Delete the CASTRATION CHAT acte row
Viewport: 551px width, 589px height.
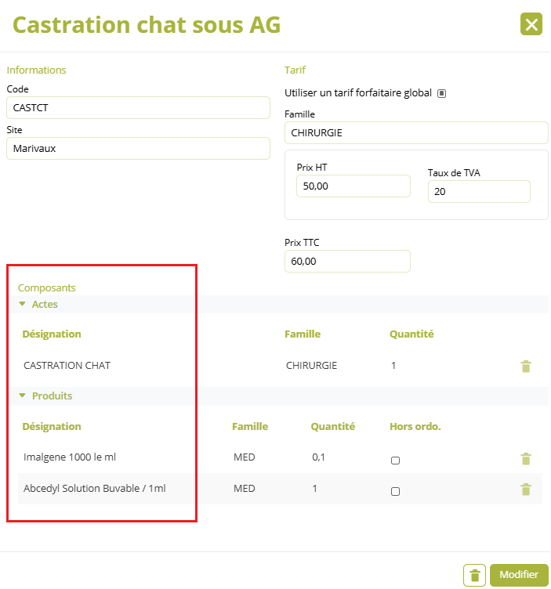tap(525, 366)
